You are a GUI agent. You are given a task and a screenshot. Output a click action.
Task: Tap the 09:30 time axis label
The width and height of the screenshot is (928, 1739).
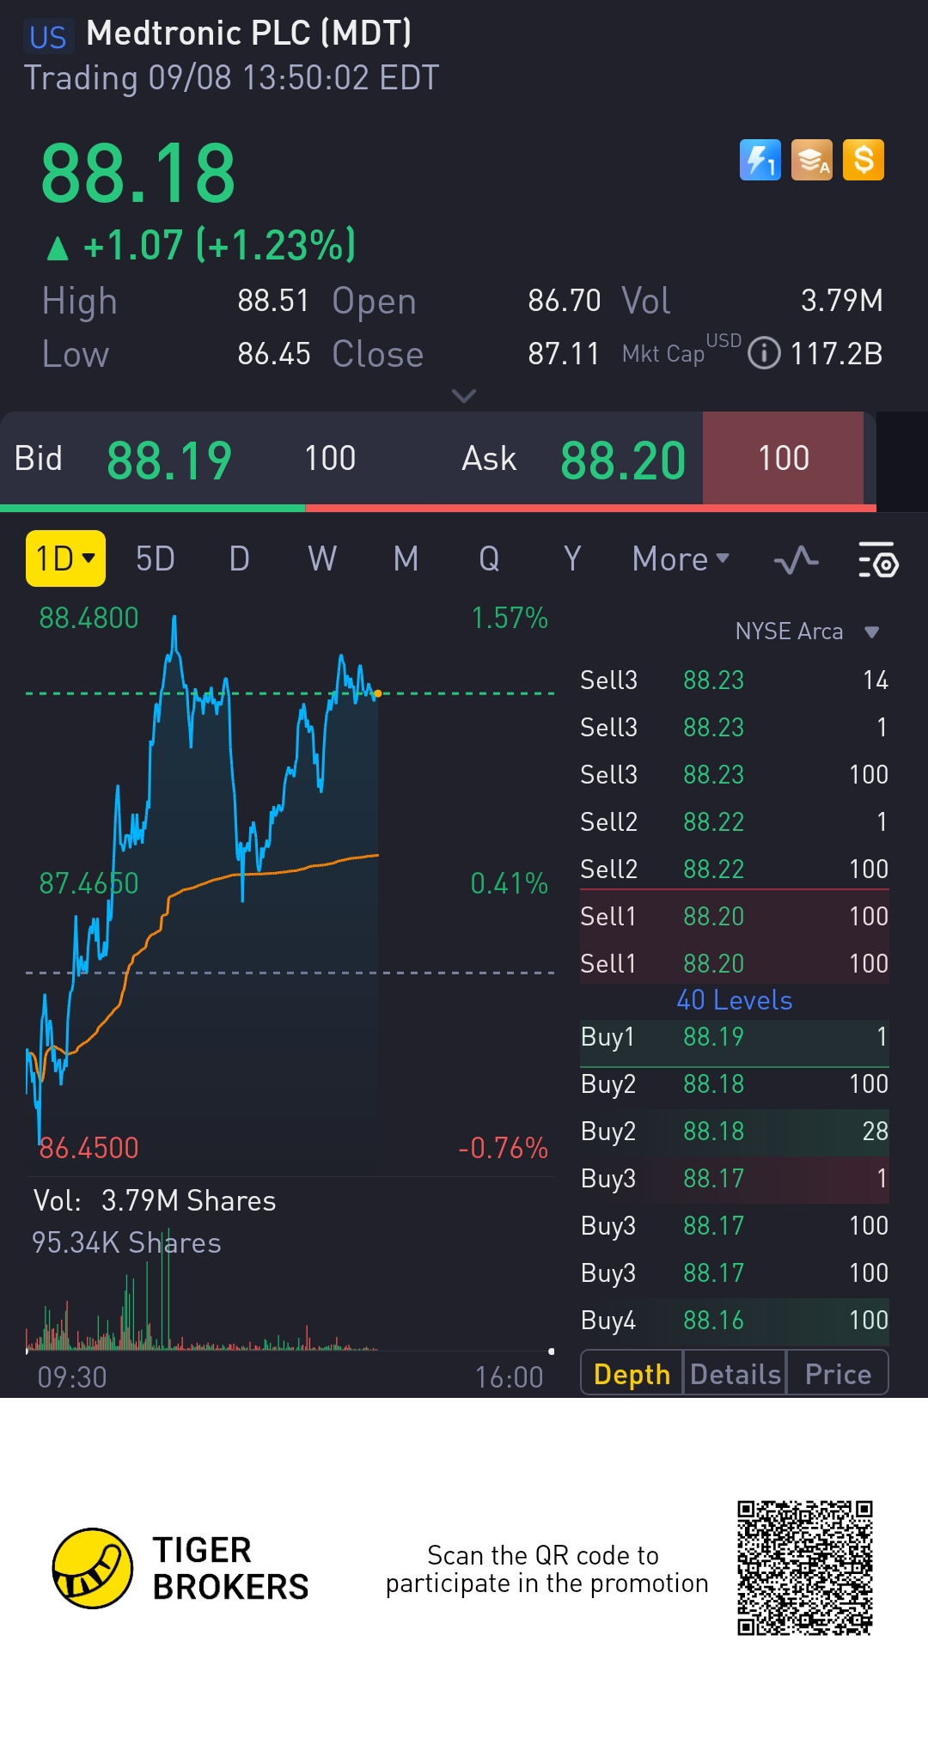(x=72, y=1377)
